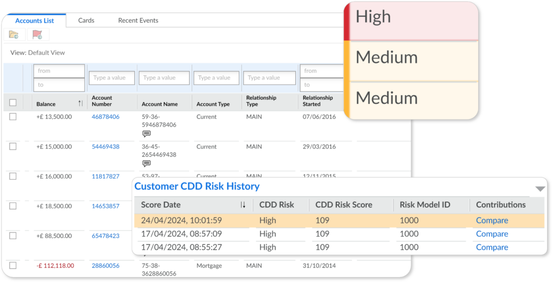Open comment icon under account 59-36-5946878406
The width and height of the screenshot is (552, 282).
coord(146,134)
